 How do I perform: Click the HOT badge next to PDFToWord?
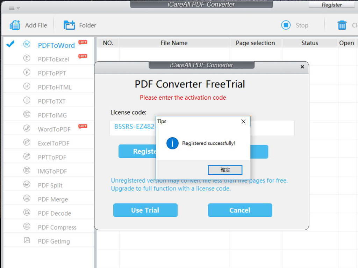coord(83,42)
